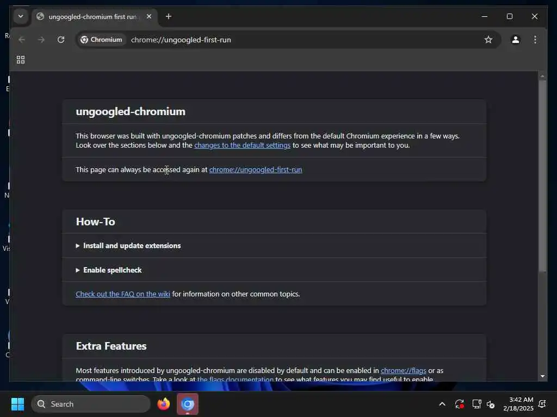Open Check out the FAQ on the wiki link
This screenshot has height=417, width=557.
tap(122, 294)
